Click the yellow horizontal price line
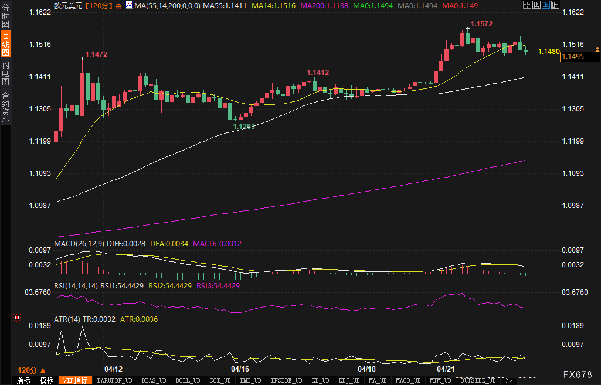 click(x=264, y=56)
